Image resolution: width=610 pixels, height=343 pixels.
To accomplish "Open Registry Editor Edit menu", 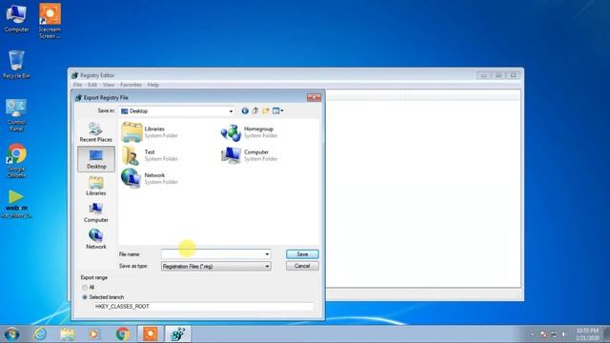I will click(x=92, y=85).
